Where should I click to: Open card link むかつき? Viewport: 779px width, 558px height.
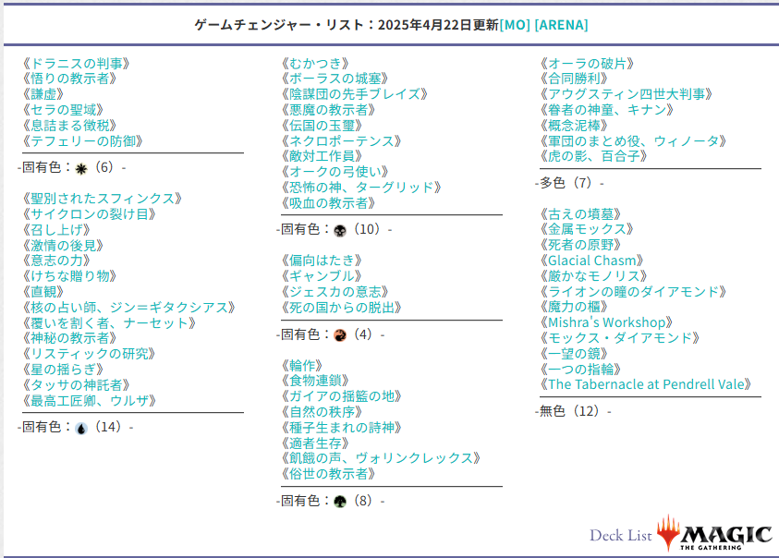tap(315, 64)
